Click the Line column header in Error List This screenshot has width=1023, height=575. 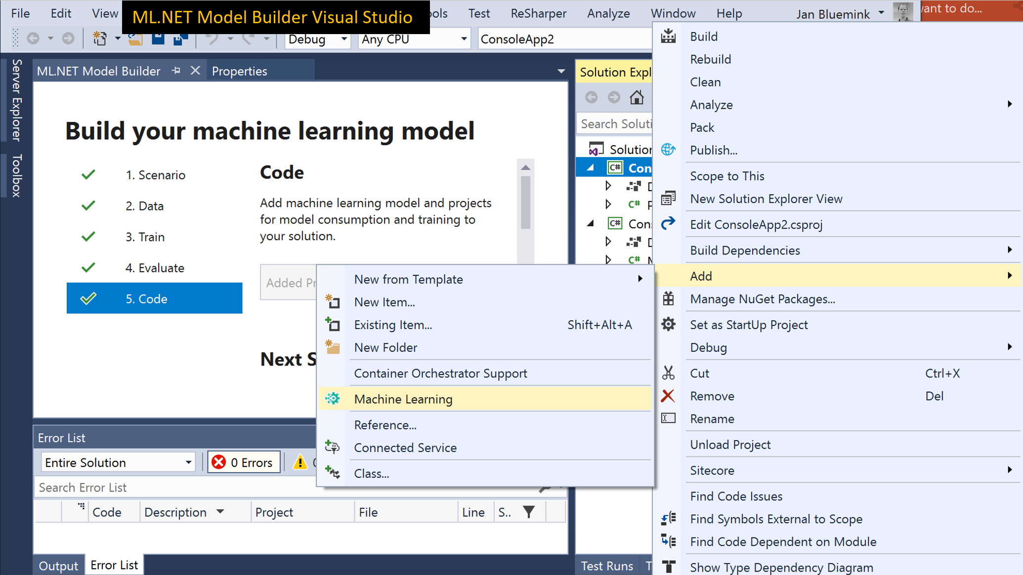tap(475, 512)
